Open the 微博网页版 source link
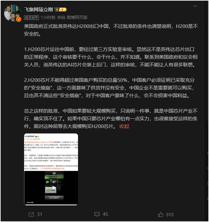Screen dimensions: 209x222 (x=77, y=17)
